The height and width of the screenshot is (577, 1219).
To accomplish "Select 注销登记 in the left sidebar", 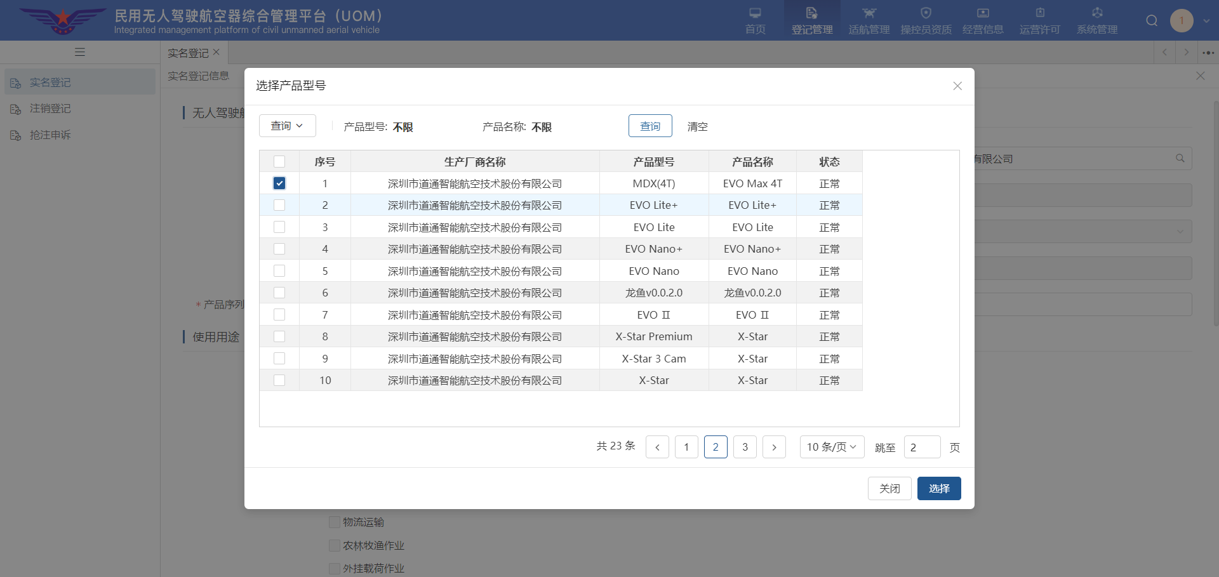I will pyautogui.click(x=50, y=109).
